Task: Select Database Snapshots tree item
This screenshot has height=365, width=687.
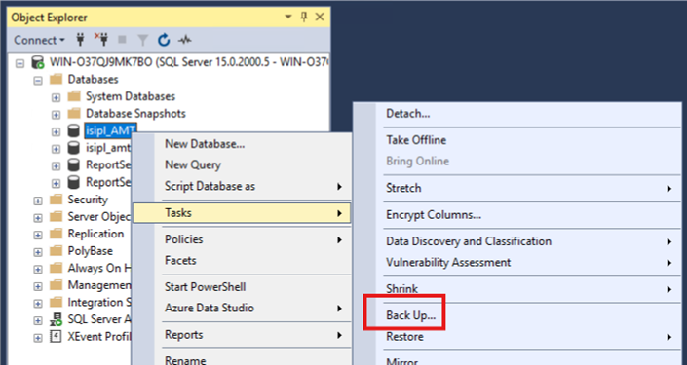Action: pos(135,113)
